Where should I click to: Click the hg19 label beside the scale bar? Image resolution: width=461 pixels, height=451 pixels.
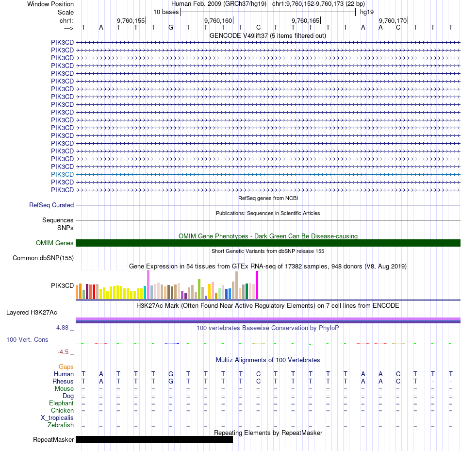(x=367, y=12)
